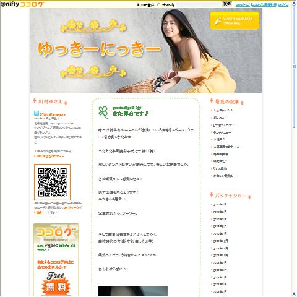Select the web全体 search radio button
This screenshot has height=297, width=297.
(138, 4)
